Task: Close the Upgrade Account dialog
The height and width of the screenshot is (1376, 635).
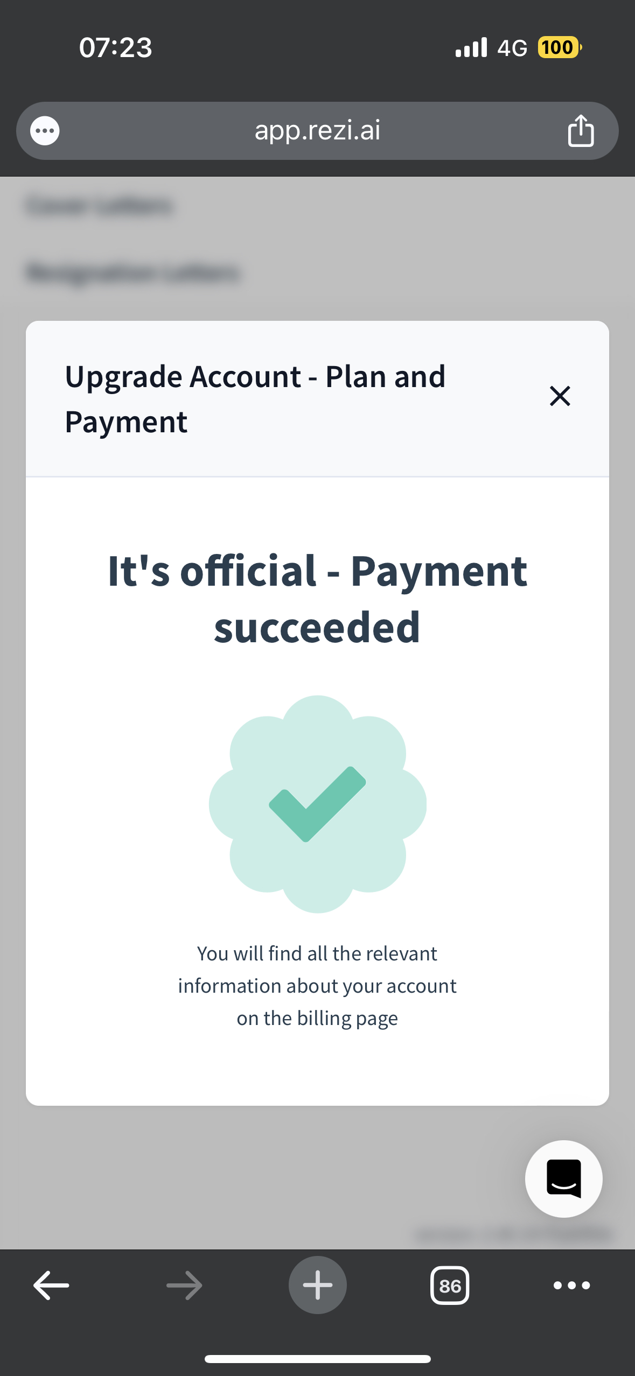Action: (x=560, y=396)
